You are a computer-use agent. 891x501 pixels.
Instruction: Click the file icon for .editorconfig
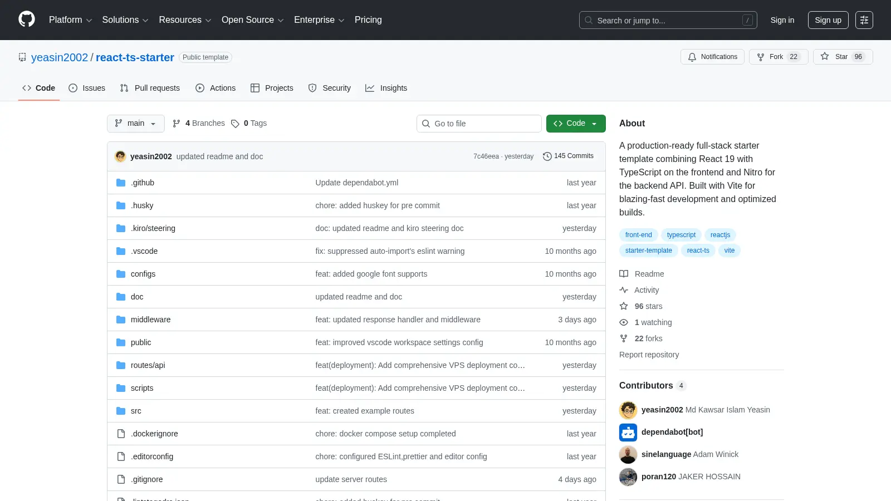[x=121, y=456]
